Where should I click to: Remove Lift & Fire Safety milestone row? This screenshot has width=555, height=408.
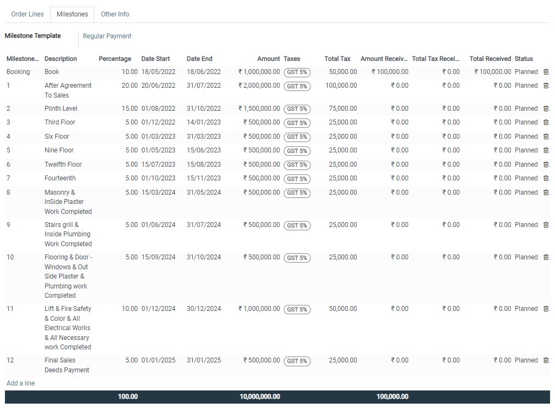click(546, 309)
